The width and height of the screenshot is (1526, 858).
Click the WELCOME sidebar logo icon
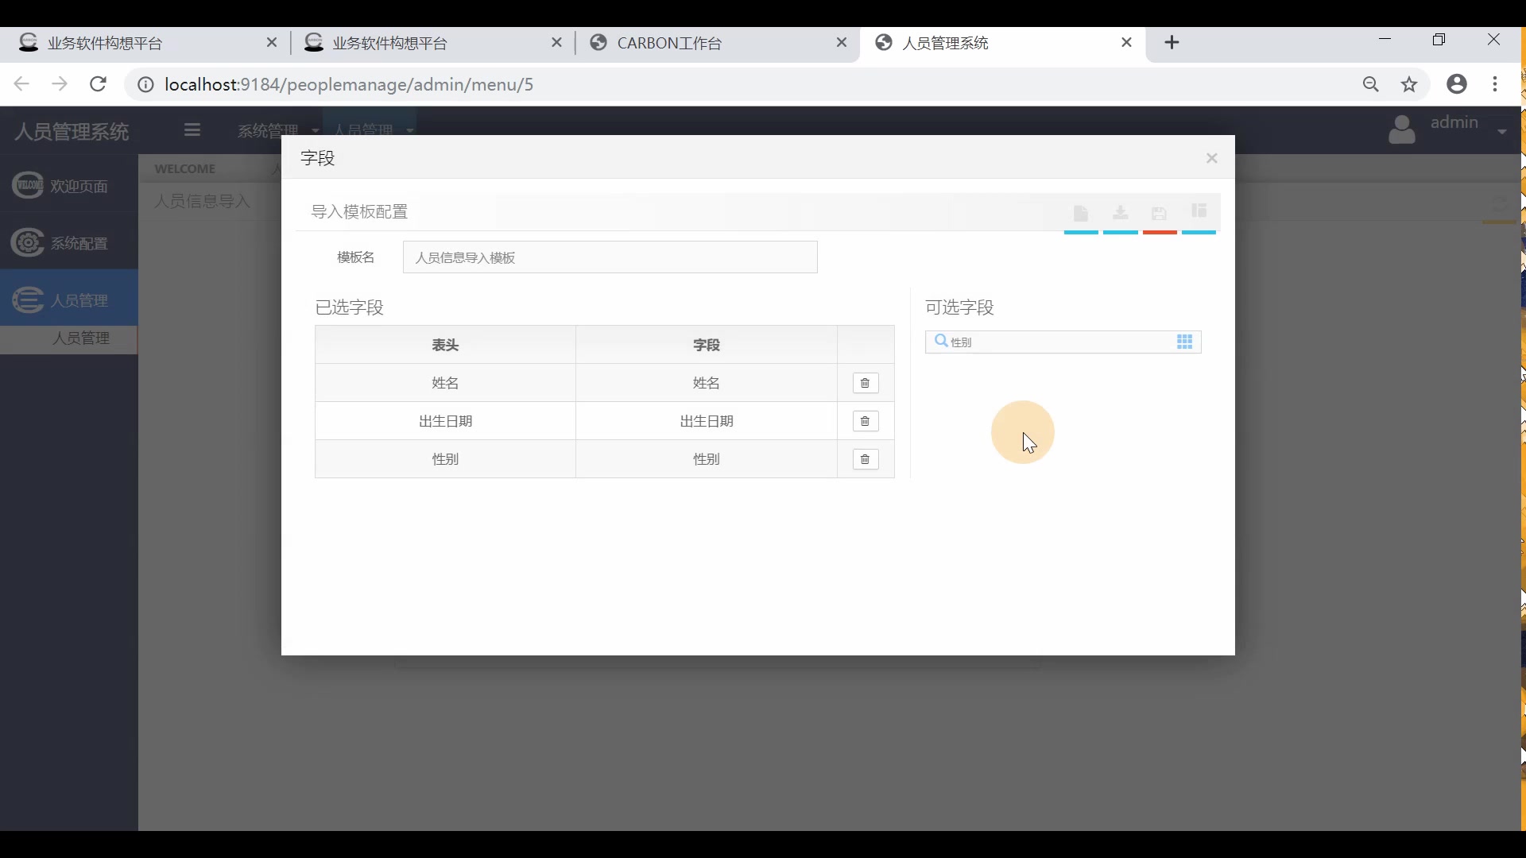pyautogui.click(x=28, y=185)
